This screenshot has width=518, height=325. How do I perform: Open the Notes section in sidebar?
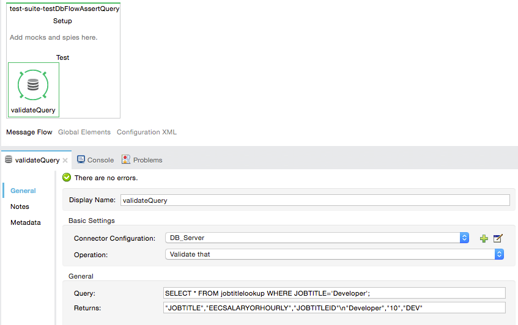click(x=20, y=206)
